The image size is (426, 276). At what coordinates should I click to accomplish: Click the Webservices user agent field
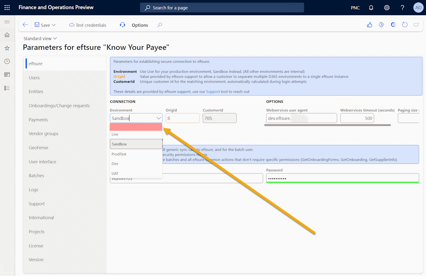coord(301,118)
